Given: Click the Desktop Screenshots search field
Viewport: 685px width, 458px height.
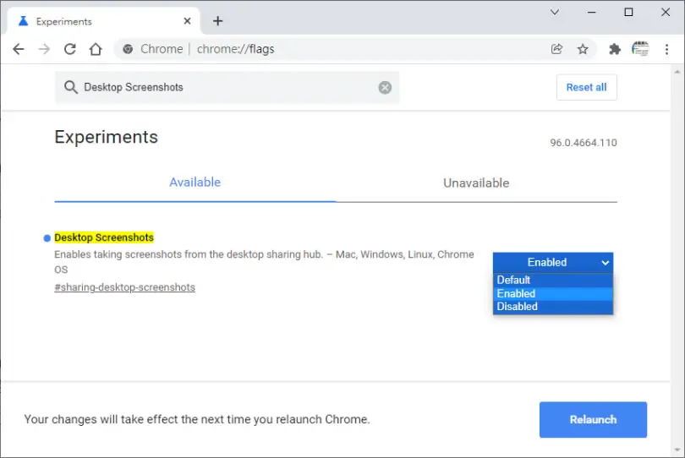Looking at the screenshot, I should [227, 87].
